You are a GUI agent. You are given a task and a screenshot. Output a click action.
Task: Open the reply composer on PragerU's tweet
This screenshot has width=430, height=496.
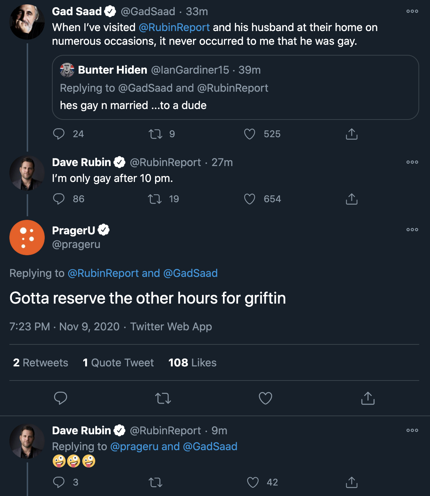(61, 399)
